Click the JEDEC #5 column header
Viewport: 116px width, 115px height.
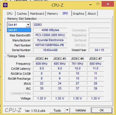pos(60,59)
